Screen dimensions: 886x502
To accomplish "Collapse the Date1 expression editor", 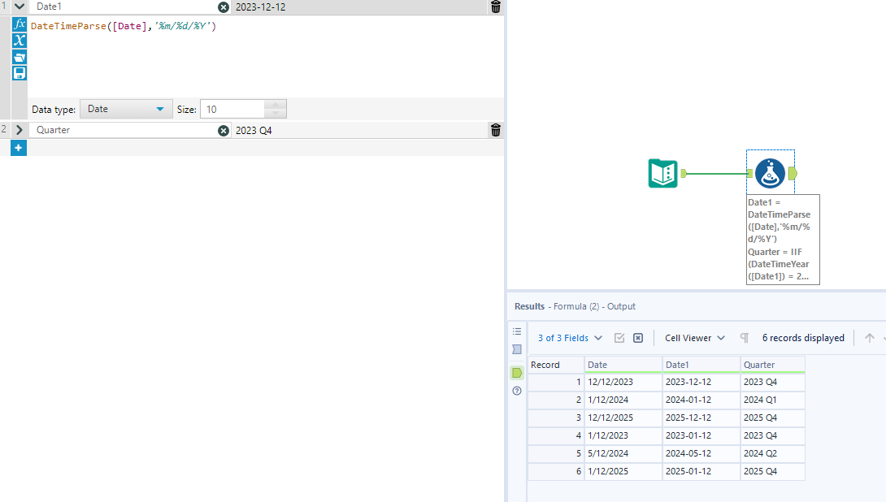I will (x=19, y=6).
